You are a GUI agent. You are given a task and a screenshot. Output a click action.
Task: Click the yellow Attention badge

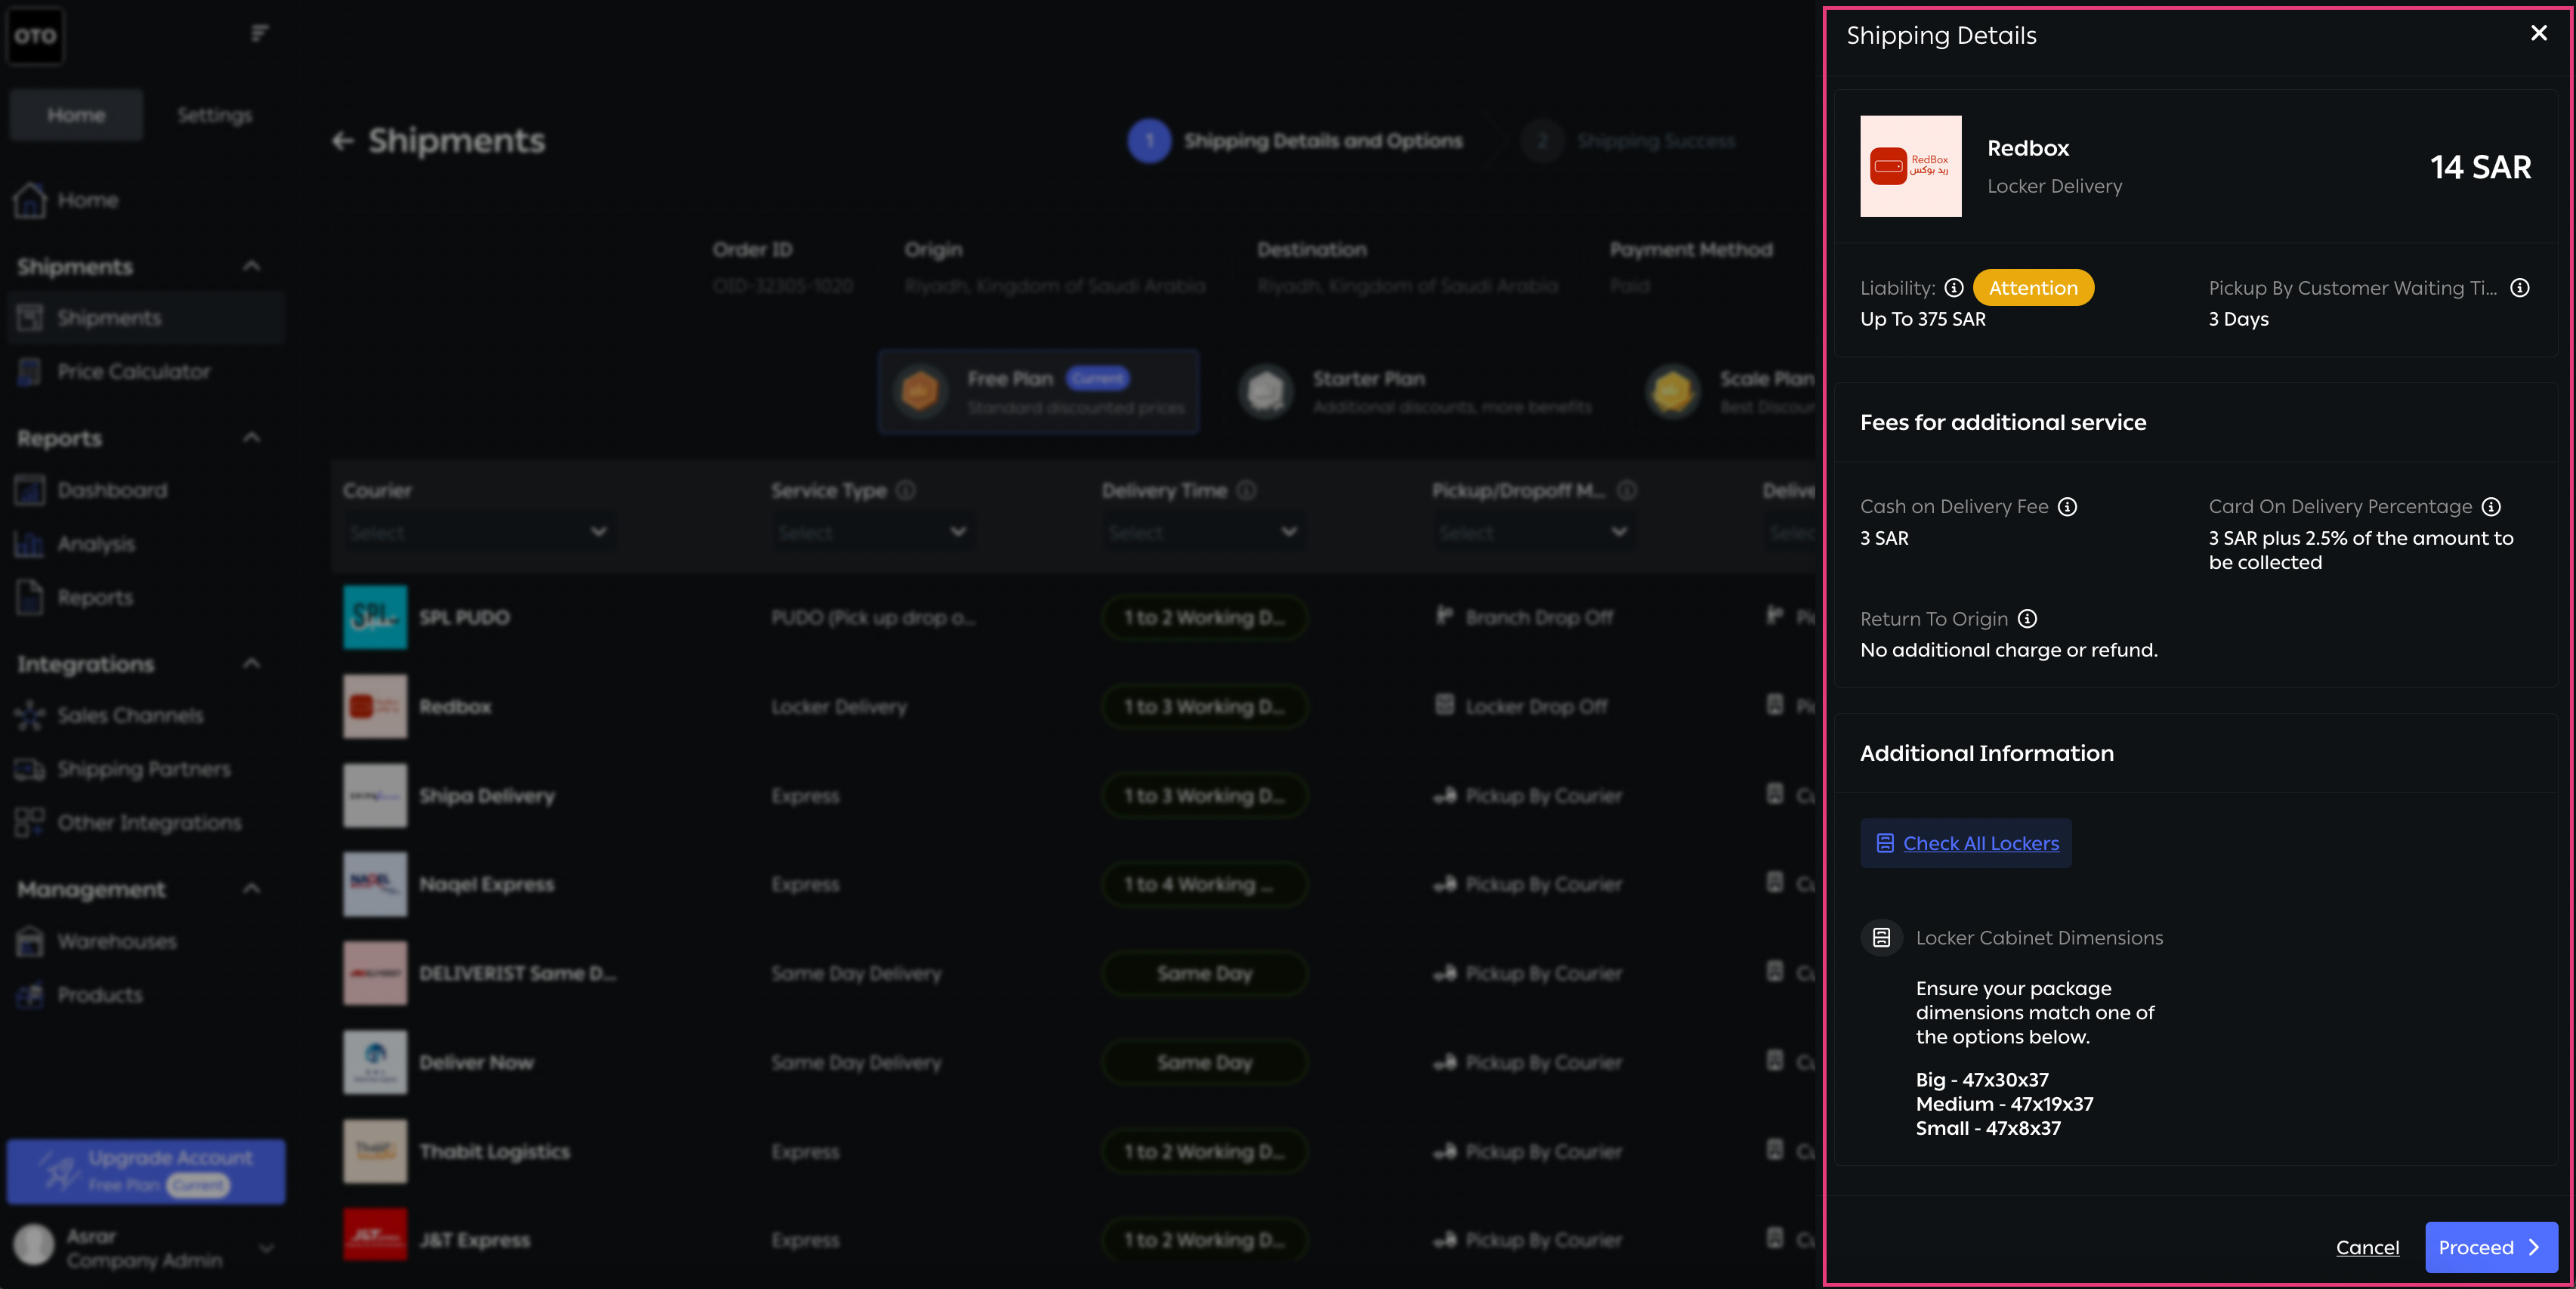[2033, 288]
